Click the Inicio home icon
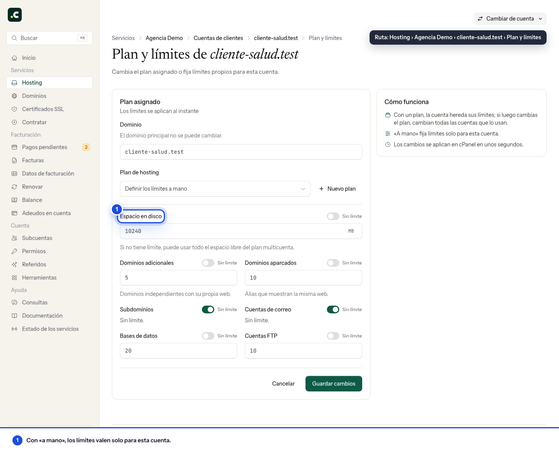 (x=14, y=58)
